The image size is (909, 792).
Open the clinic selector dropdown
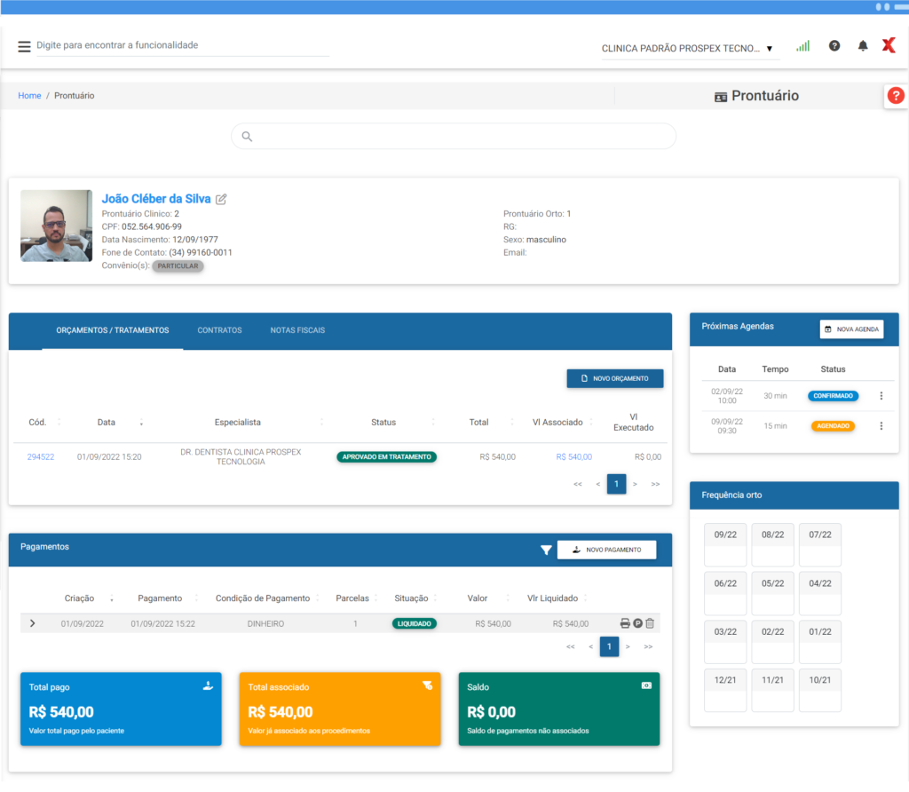pyautogui.click(x=688, y=49)
